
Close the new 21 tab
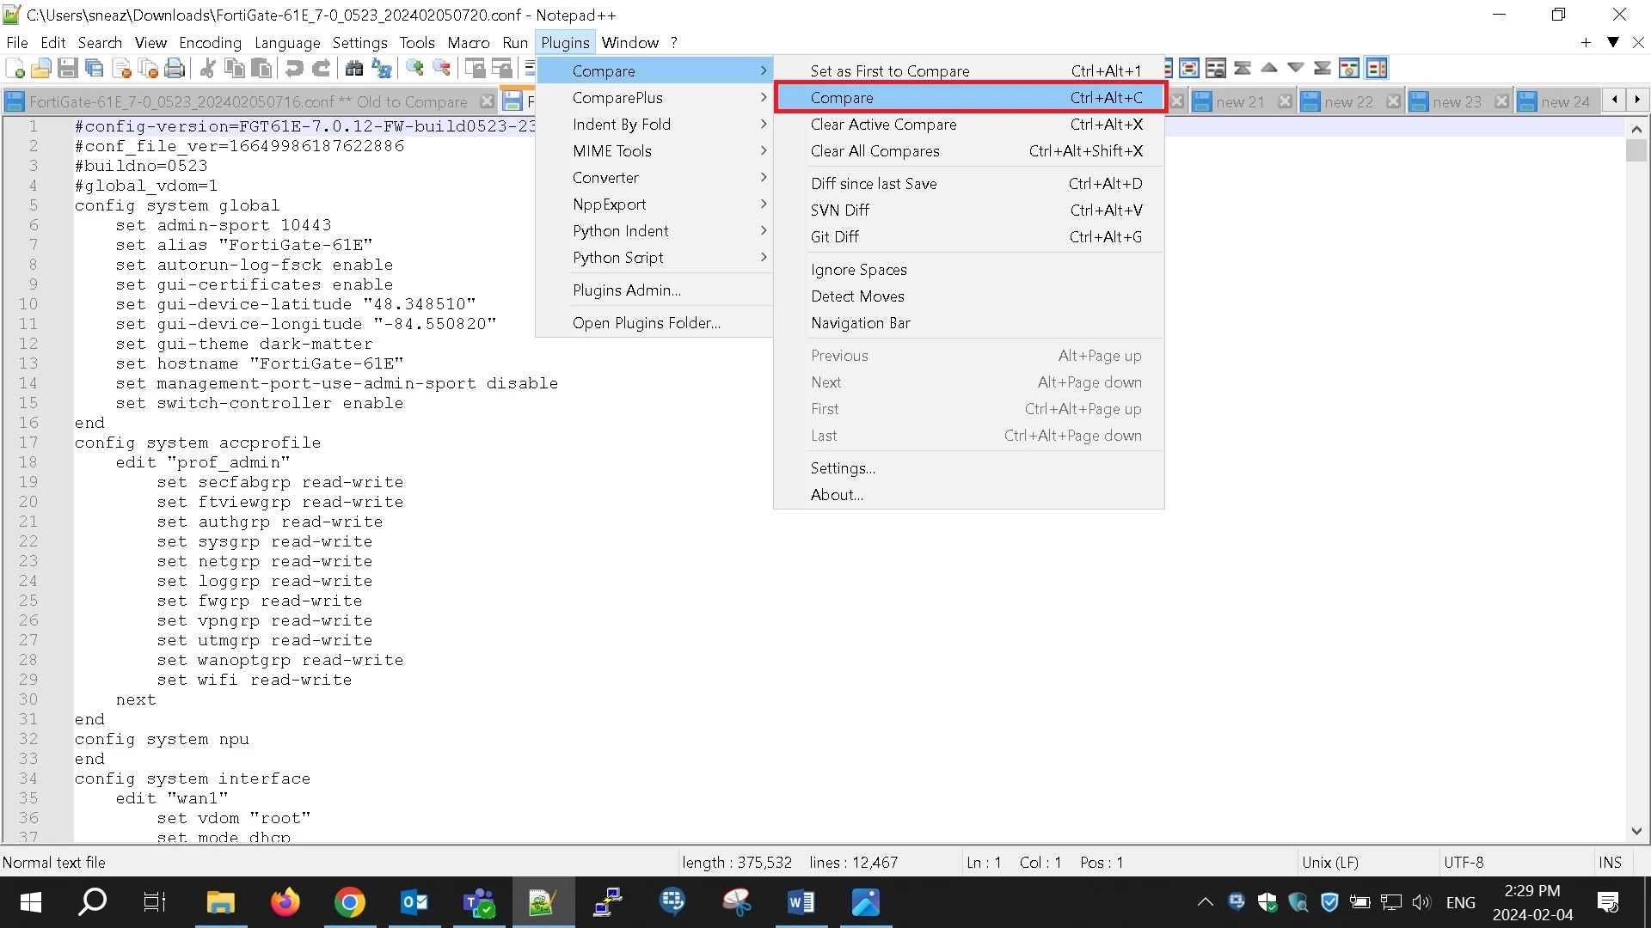click(x=1285, y=101)
